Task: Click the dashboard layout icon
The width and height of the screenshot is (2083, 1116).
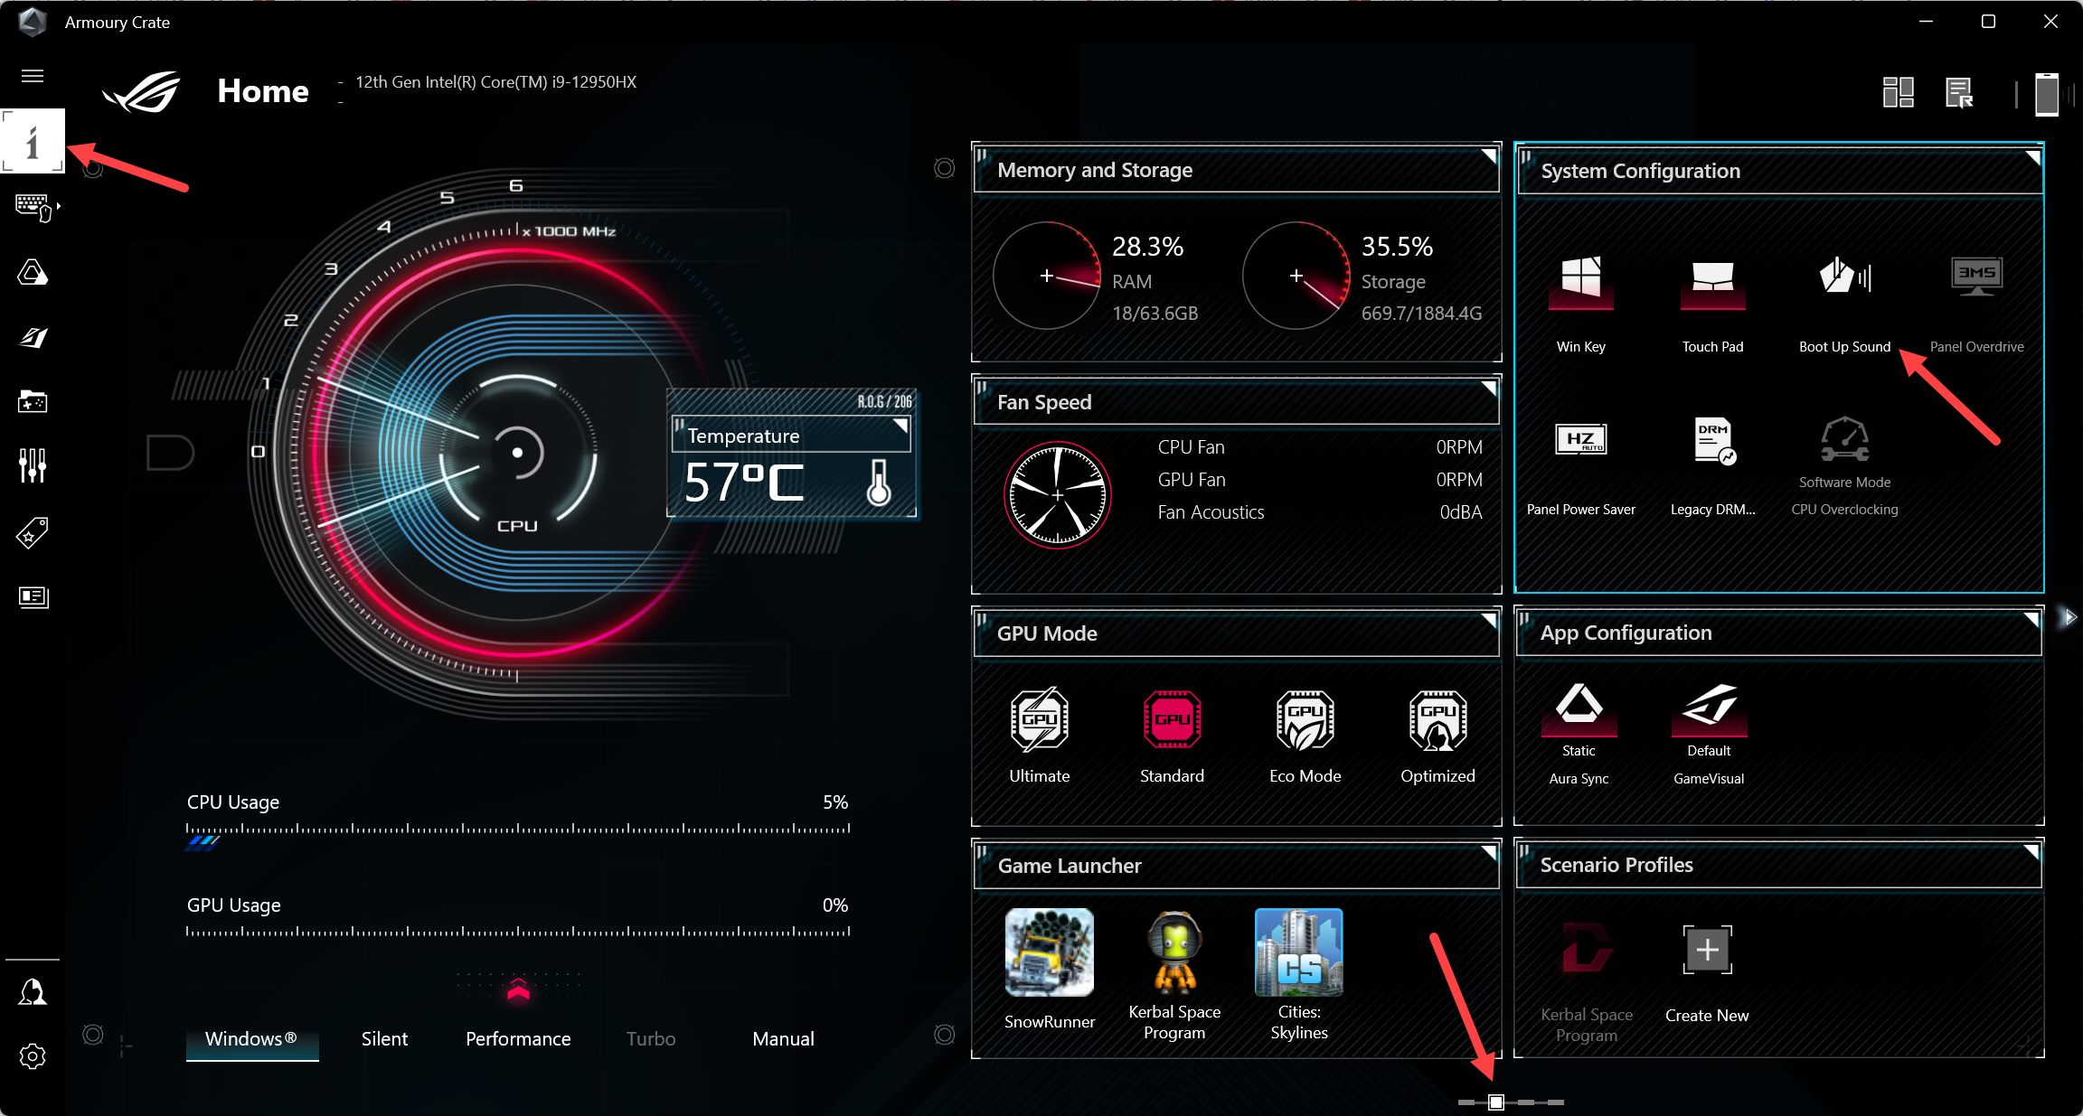Action: pos(1898,92)
